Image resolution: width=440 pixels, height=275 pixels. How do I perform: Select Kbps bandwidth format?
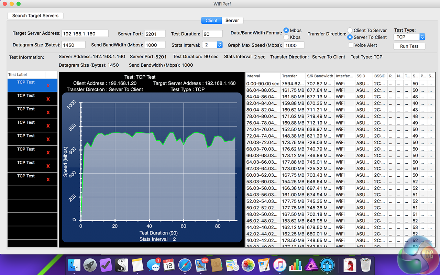(286, 37)
